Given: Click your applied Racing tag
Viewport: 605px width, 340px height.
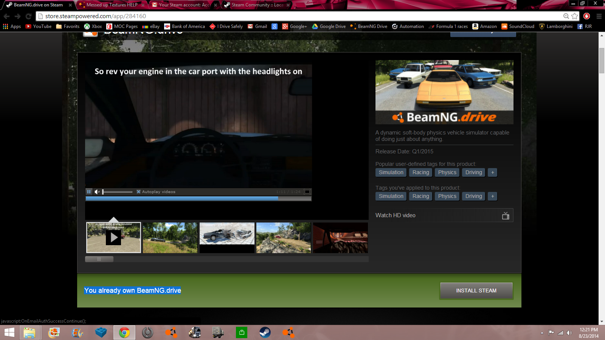Looking at the screenshot, I should (421, 196).
